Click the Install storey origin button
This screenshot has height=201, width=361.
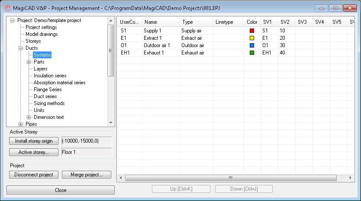34,141
